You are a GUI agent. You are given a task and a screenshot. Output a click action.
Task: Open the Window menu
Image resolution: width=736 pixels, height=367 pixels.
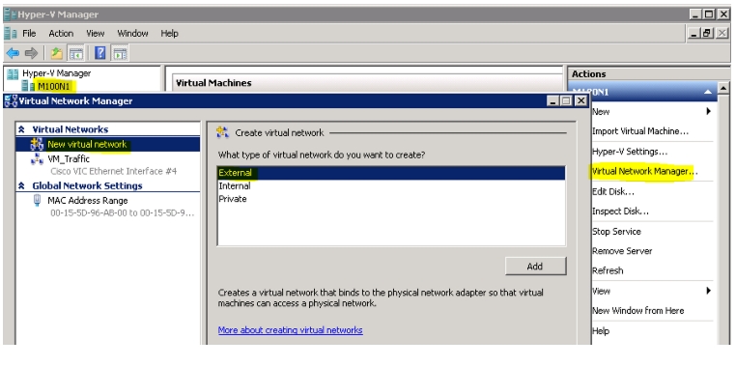[x=133, y=34]
